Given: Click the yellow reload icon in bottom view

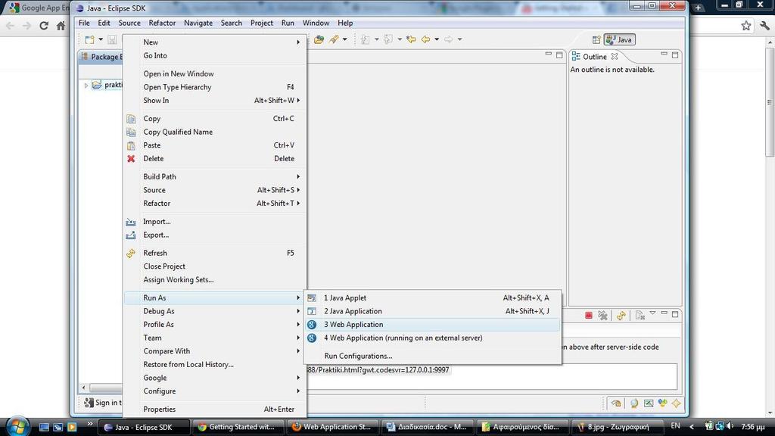Looking at the screenshot, I should click(621, 315).
